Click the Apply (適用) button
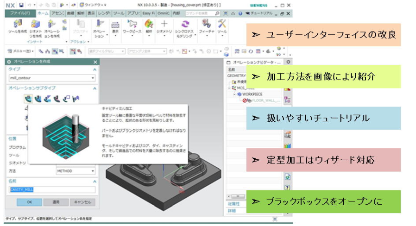Screen dimensions: 416x226 point(56,202)
